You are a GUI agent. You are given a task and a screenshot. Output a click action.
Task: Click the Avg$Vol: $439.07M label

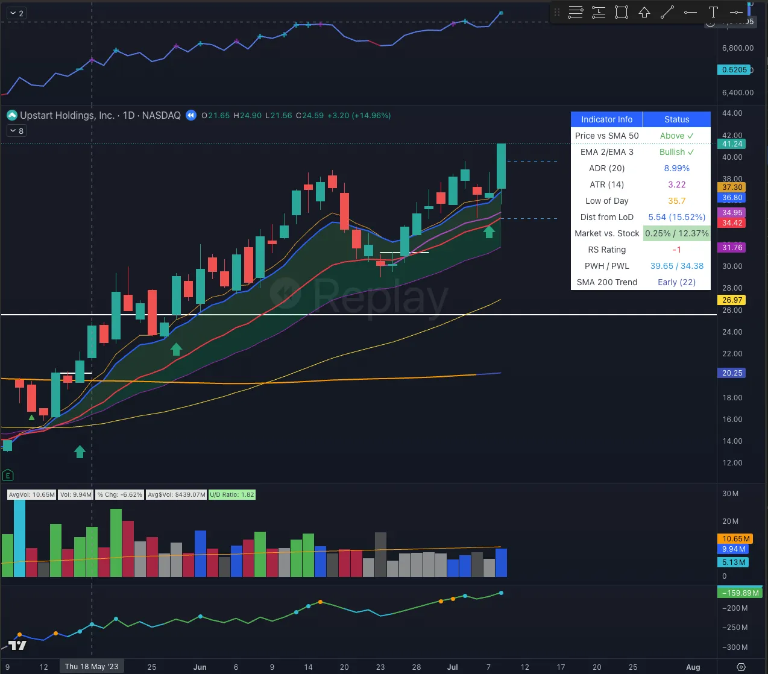[177, 494]
